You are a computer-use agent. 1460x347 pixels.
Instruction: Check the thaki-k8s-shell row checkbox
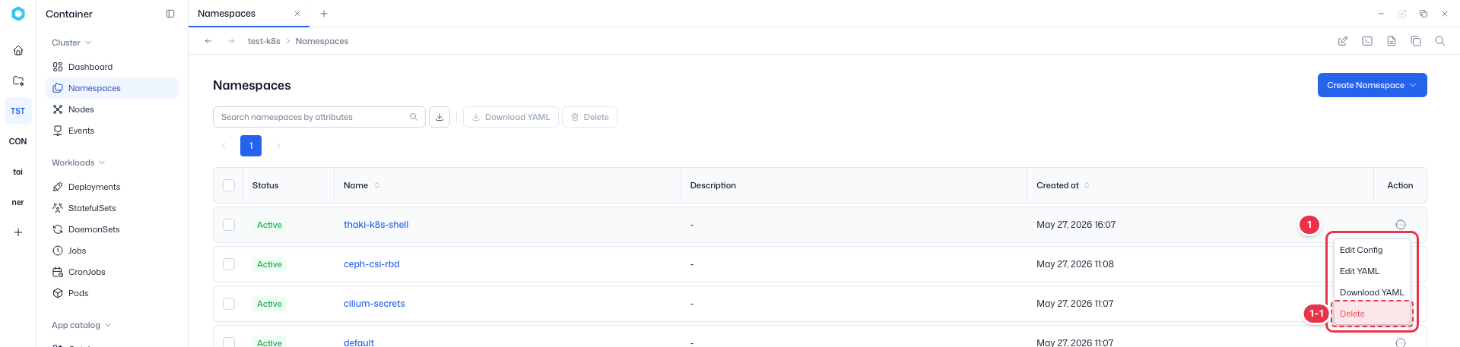(x=229, y=225)
